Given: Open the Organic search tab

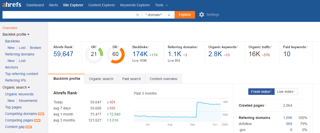Looking at the screenshot, I should click(101, 79).
